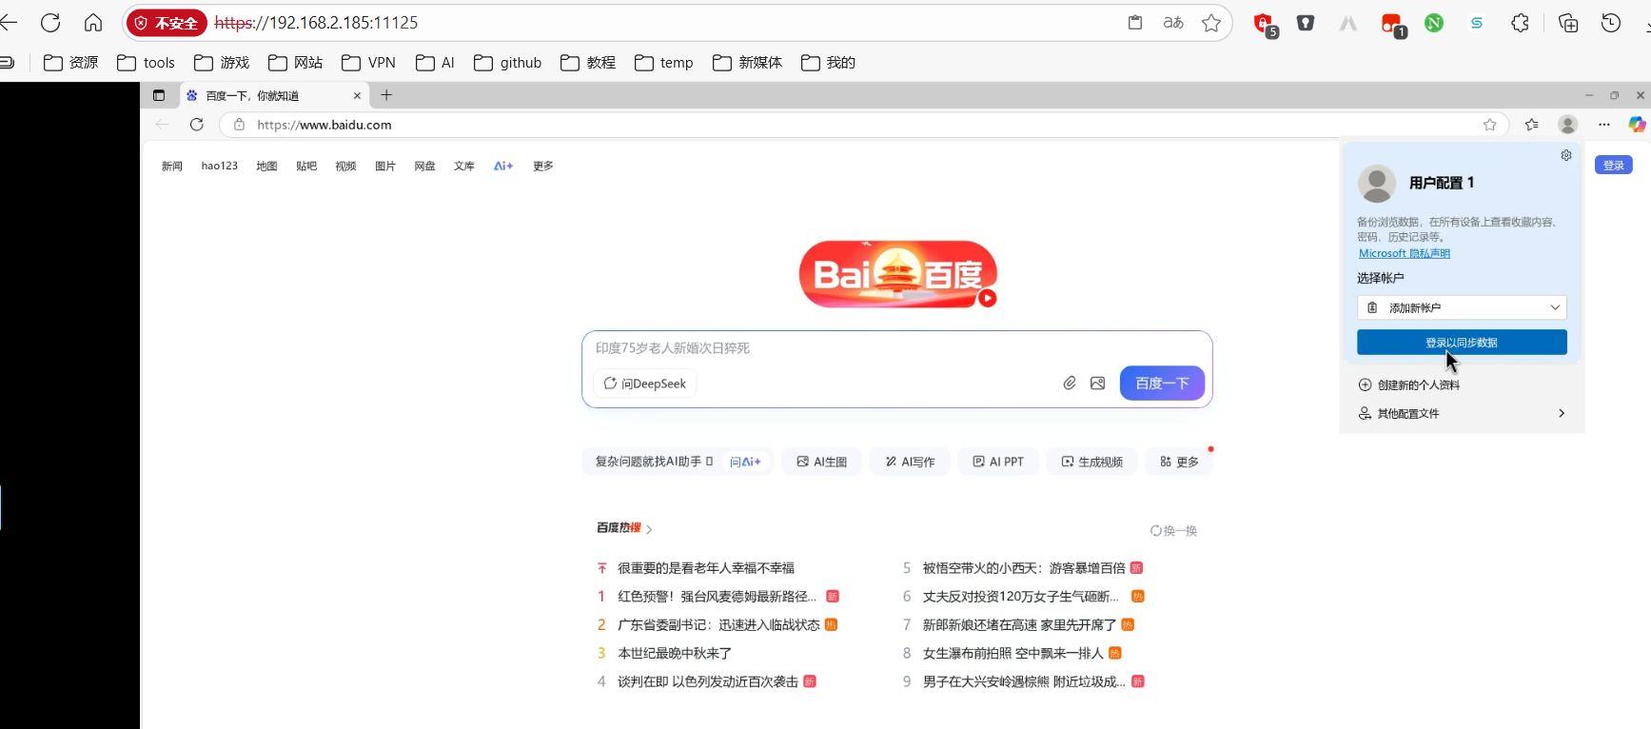Viewport: 1651px width, 729px height.
Task: Star www.baidu.com as a favorite
Action: pos(1490,125)
